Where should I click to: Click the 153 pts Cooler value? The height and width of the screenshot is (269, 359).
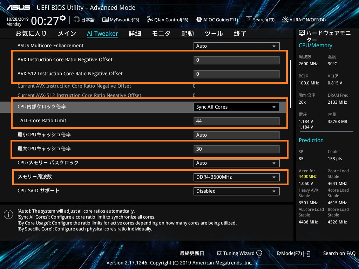pos(335,159)
